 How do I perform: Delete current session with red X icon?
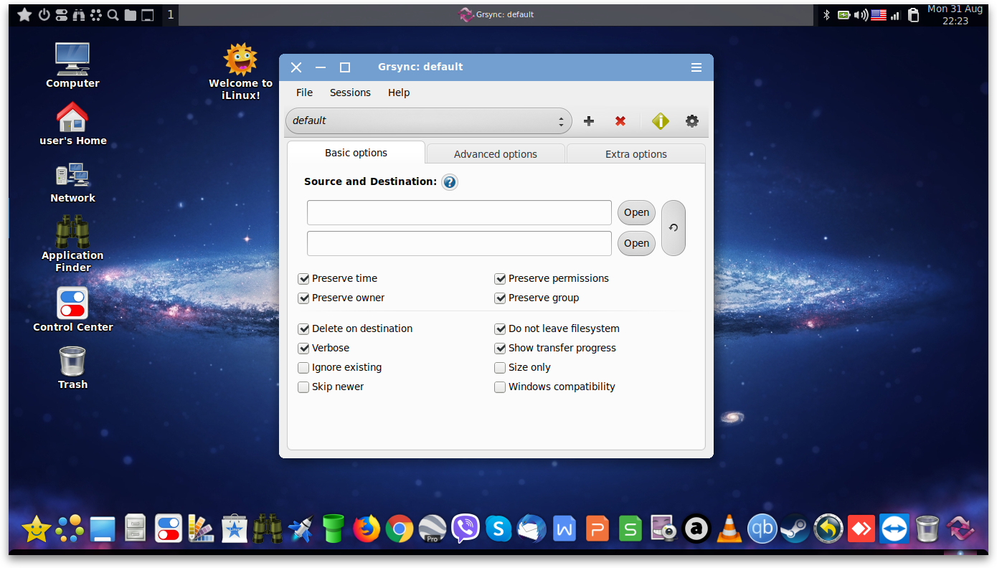[620, 121]
